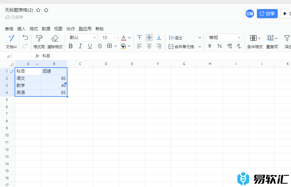291x187 pixels.
Task: Activate the 格式刷 format painter
Action: coord(39,42)
